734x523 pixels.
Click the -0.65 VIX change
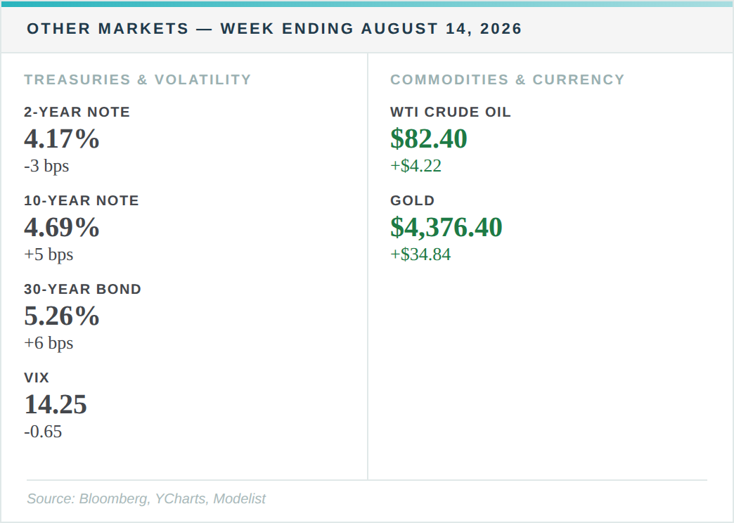(43, 432)
